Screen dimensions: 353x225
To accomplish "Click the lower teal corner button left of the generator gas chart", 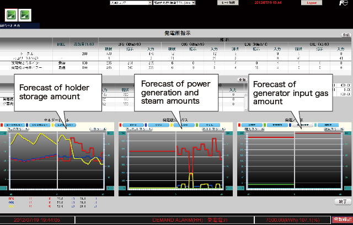I will pos(241,188).
